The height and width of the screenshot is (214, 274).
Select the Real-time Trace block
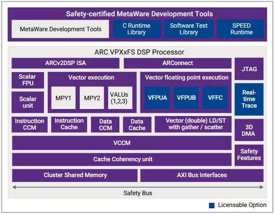pyautogui.click(x=249, y=99)
